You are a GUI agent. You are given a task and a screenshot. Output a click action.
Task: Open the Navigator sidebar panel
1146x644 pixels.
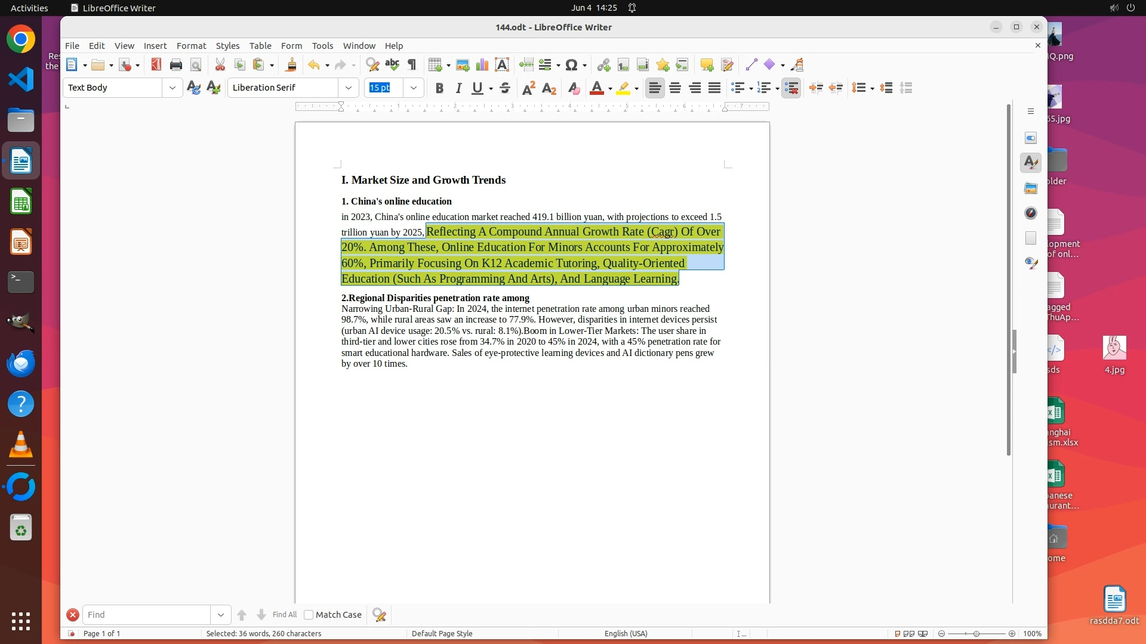click(x=1031, y=213)
